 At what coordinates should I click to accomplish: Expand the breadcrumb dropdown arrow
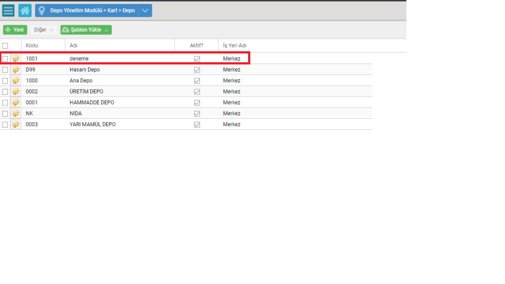tap(145, 11)
